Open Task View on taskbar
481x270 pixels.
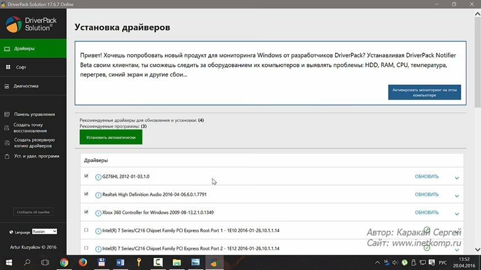[45, 263]
